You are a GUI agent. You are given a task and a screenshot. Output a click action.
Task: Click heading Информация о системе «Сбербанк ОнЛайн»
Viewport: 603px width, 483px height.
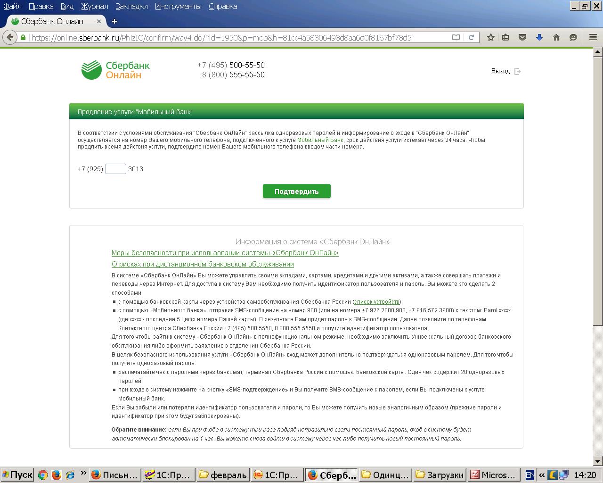(313, 241)
